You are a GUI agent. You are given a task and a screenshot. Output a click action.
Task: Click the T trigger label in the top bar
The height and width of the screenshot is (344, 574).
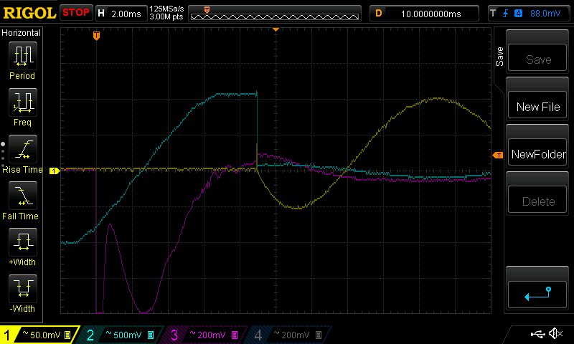493,14
